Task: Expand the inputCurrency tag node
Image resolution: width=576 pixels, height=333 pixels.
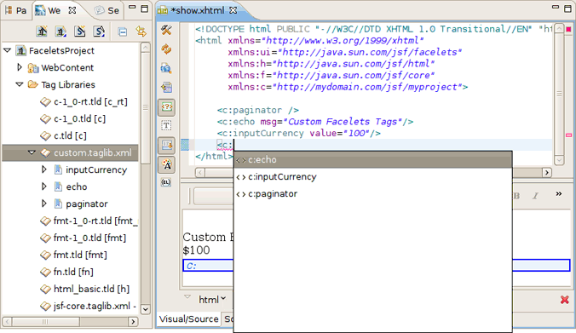Action: tap(44, 169)
